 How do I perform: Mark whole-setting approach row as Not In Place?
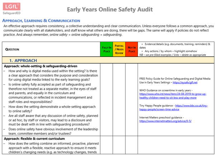click(x=132, y=100)
